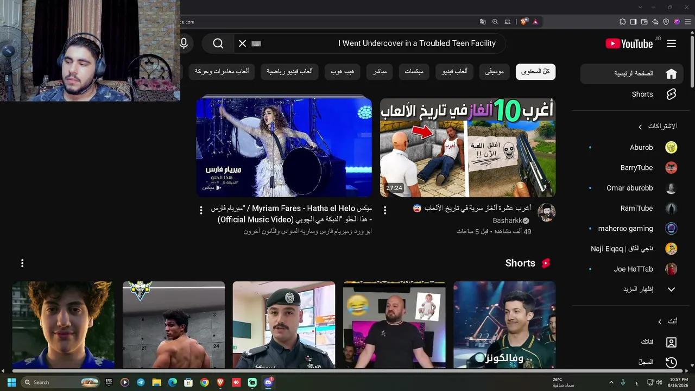This screenshot has height=391, width=695.
Task: Open Telegram from the taskbar
Action: tap(141, 382)
